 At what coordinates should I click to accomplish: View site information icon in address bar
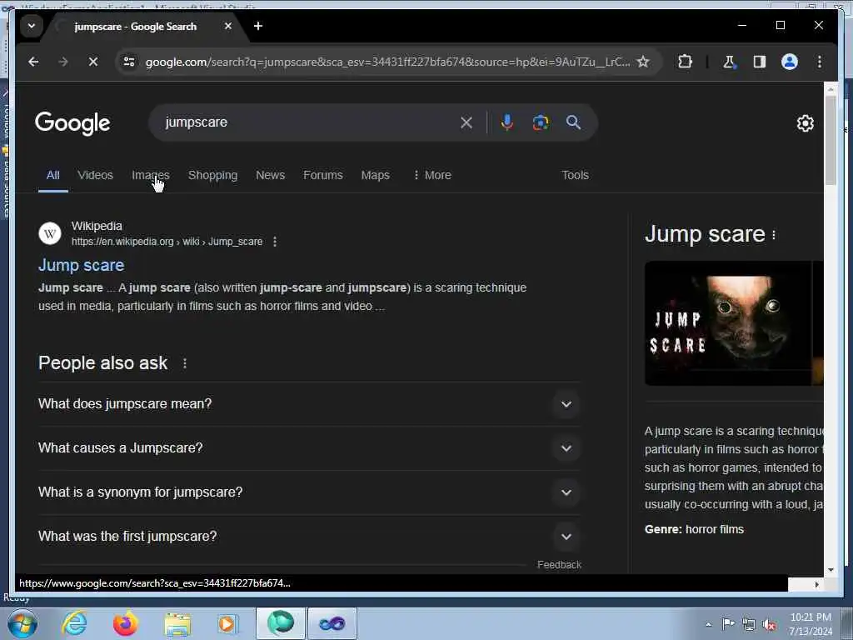point(129,62)
